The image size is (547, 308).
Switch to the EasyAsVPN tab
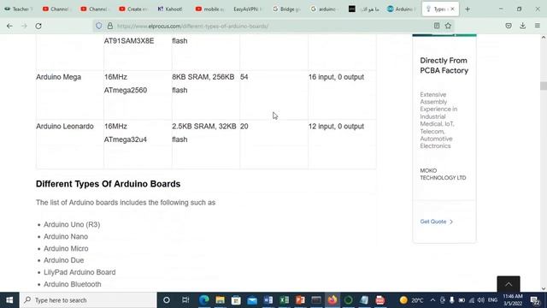[247, 9]
